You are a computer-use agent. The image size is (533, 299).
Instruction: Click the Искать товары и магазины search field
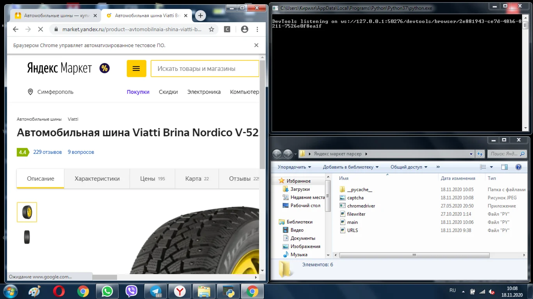pos(205,69)
